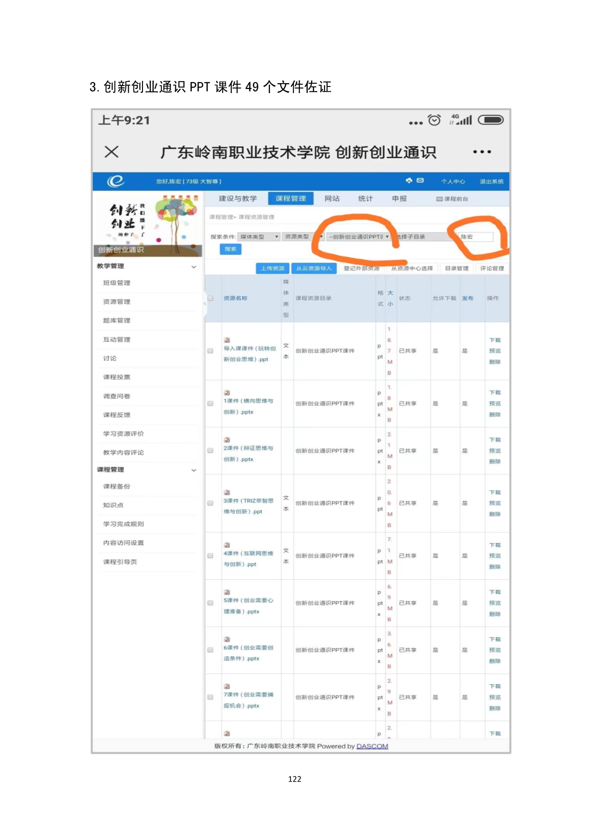Select the 课程管理 top tab

[291, 199]
